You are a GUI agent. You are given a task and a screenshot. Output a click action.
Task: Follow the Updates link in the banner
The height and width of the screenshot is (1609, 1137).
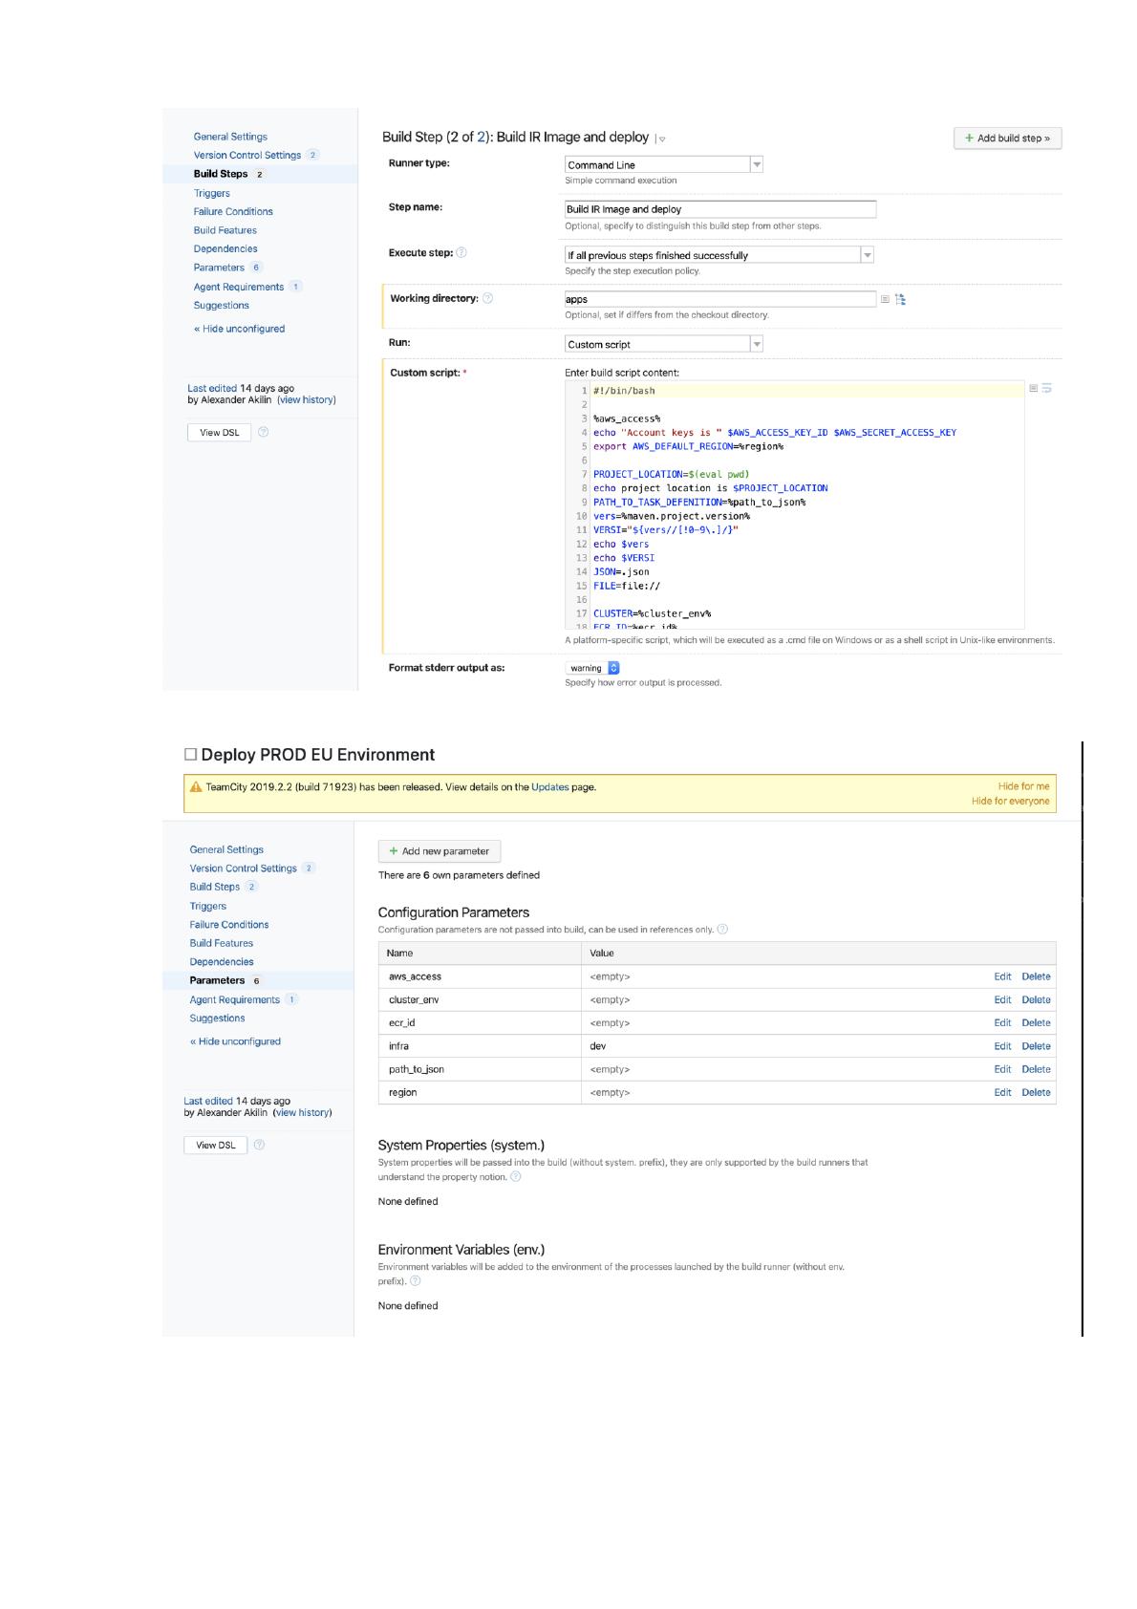click(x=550, y=787)
